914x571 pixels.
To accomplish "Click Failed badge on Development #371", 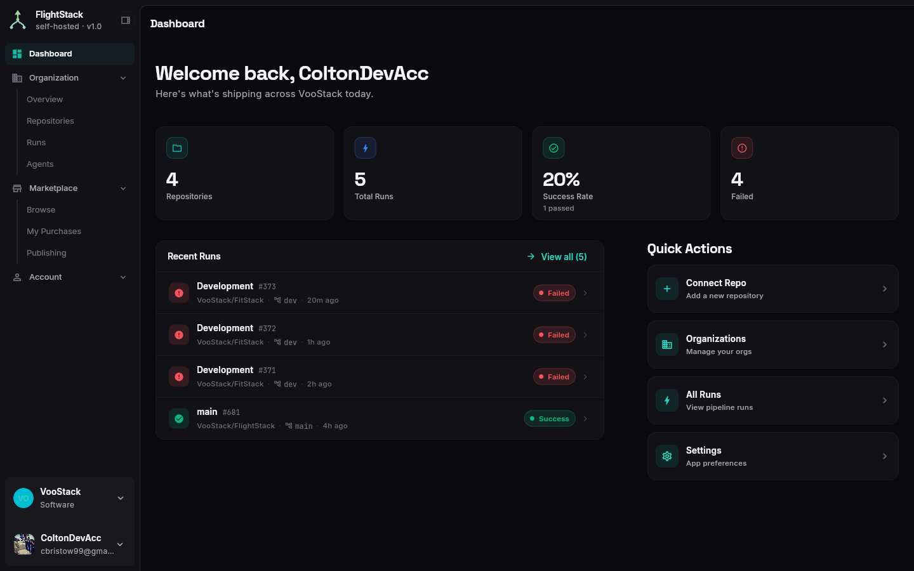I will [x=554, y=377].
